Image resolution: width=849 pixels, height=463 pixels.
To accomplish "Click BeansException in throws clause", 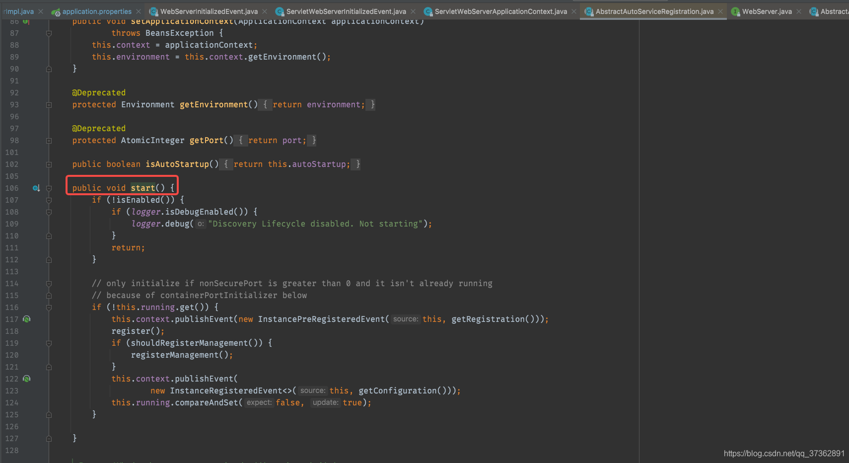I will (x=180, y=33).
